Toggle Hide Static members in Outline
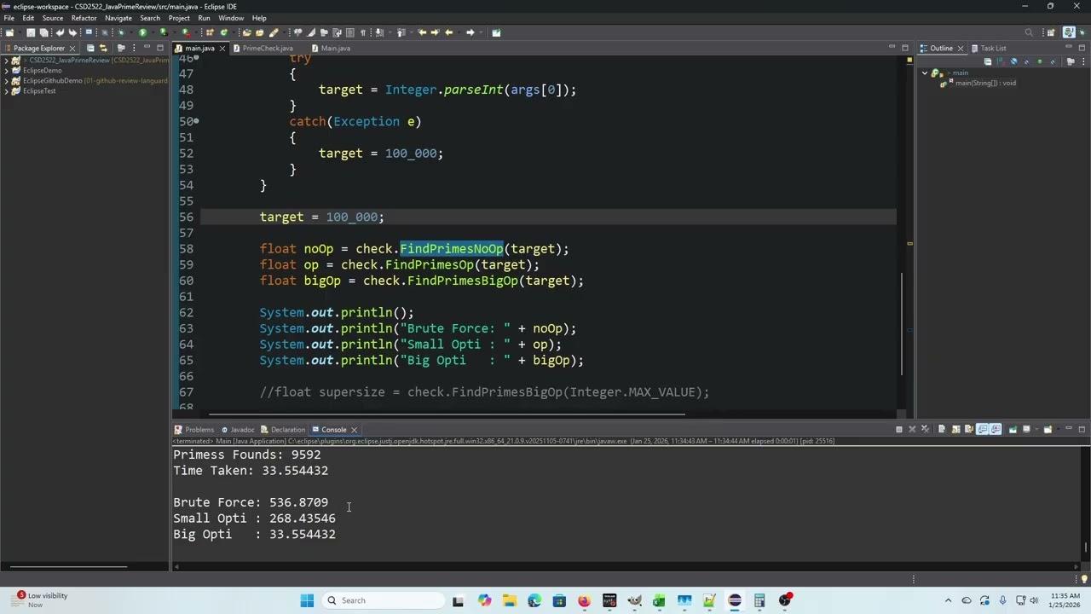Screen dimensions: 1091x614 [x=1026, y=61]
